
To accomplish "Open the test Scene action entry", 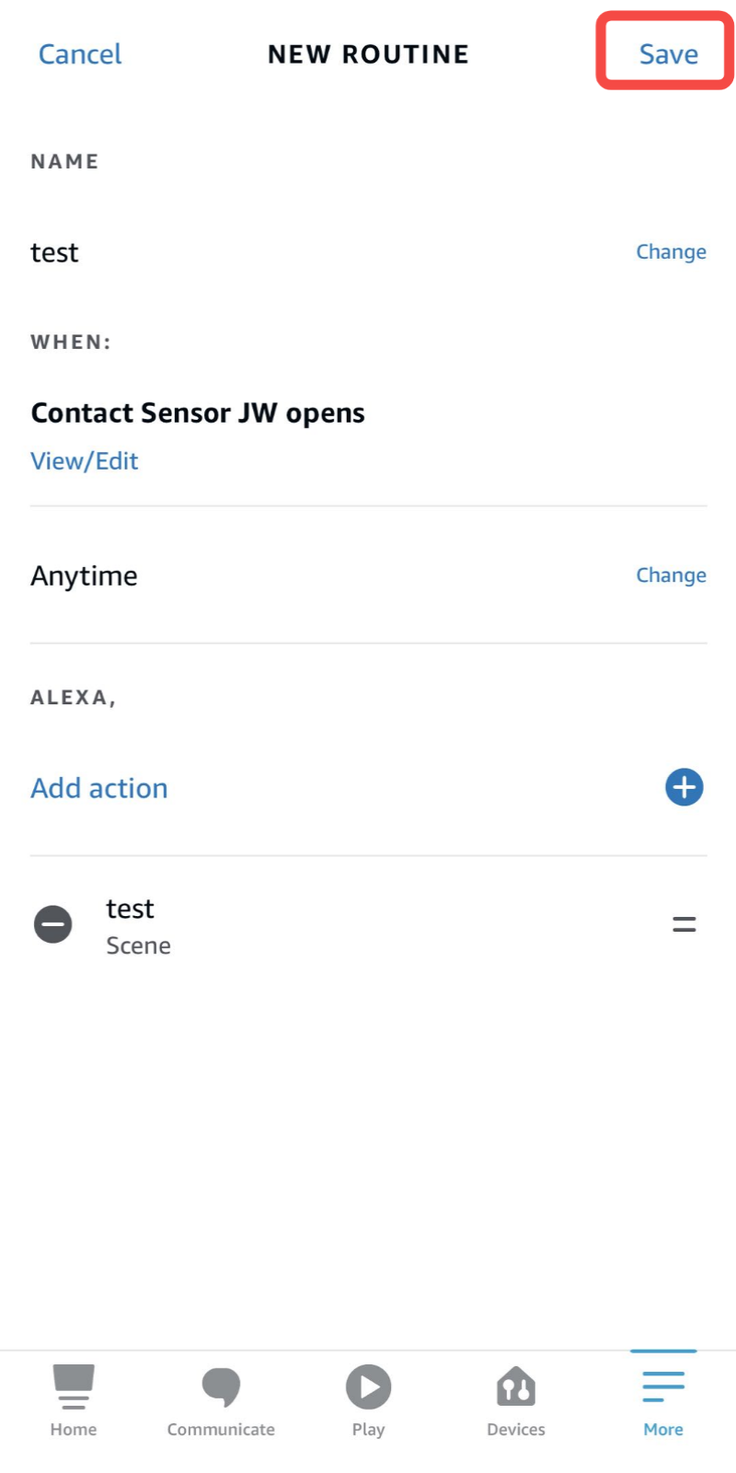I will click(x=138, y=925).
